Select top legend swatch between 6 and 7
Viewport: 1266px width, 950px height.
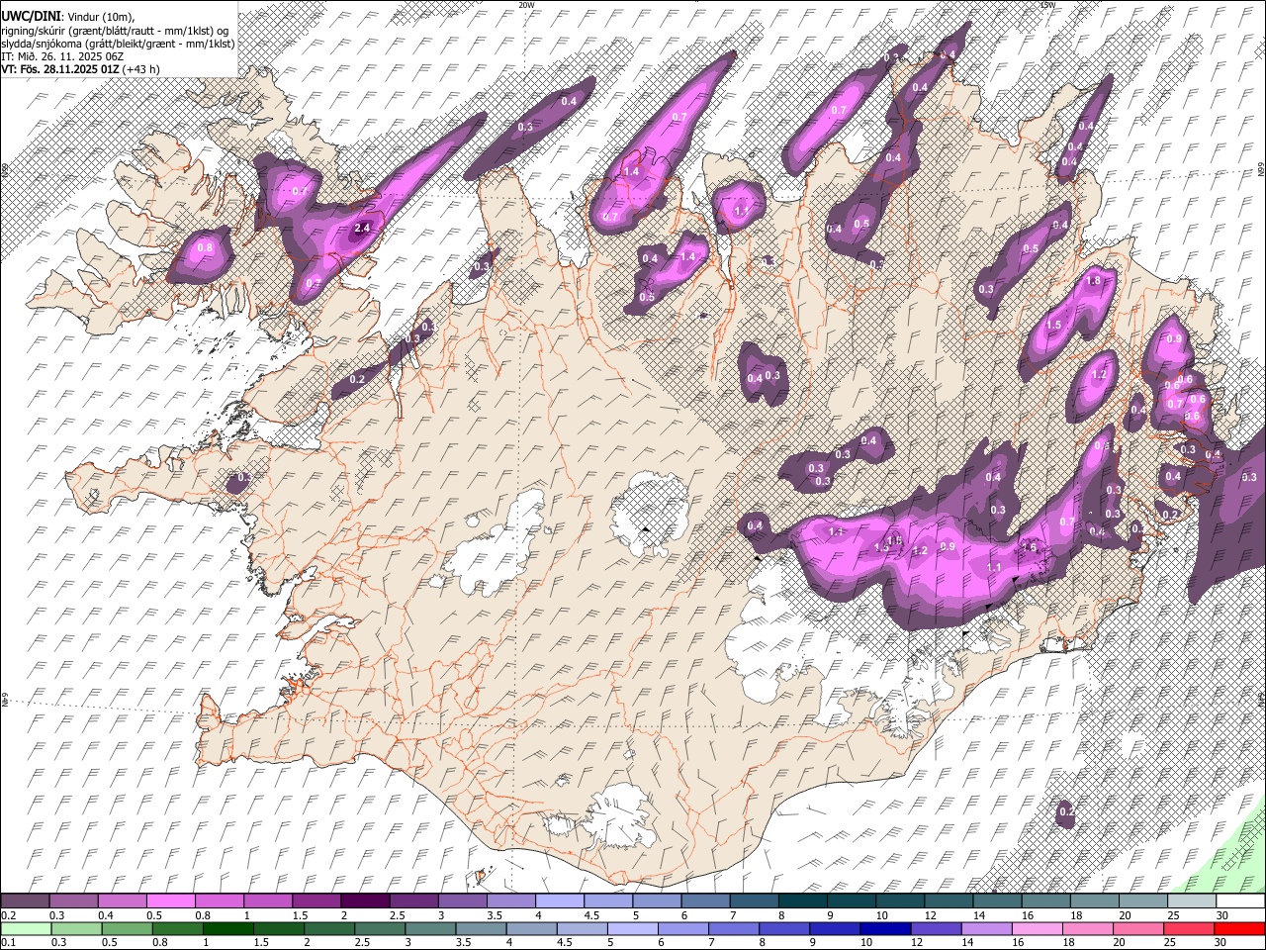(x=706, y=902)
